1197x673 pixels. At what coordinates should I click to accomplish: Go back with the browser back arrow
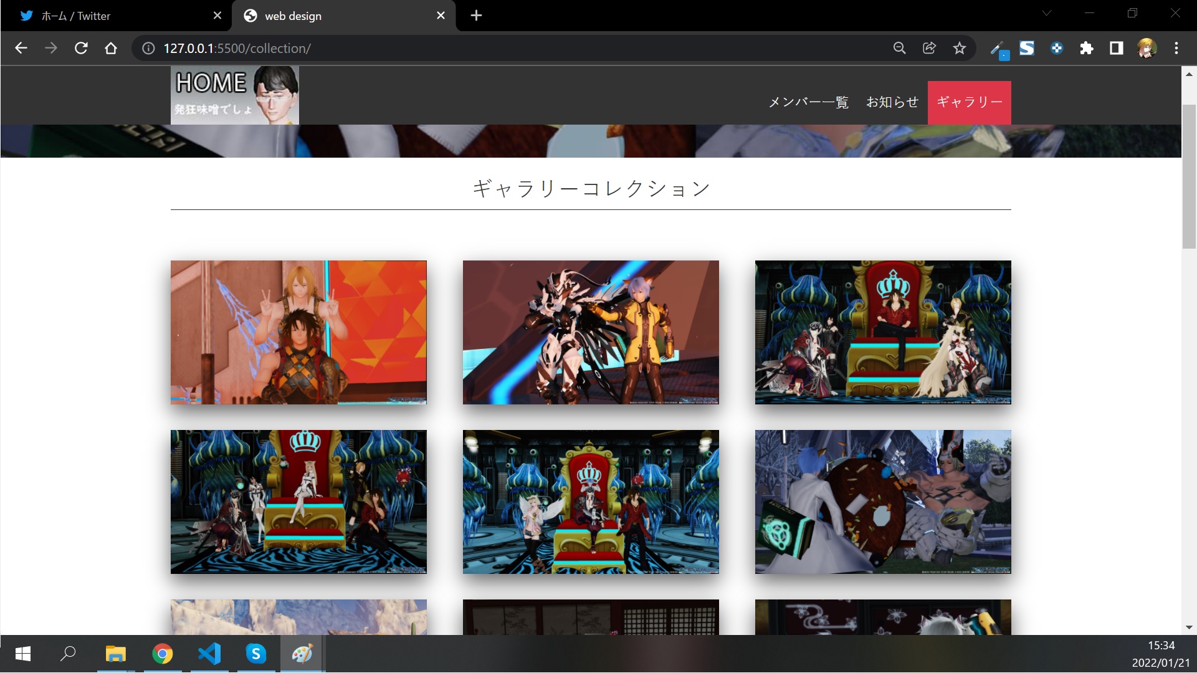click(x=21, y=48)
